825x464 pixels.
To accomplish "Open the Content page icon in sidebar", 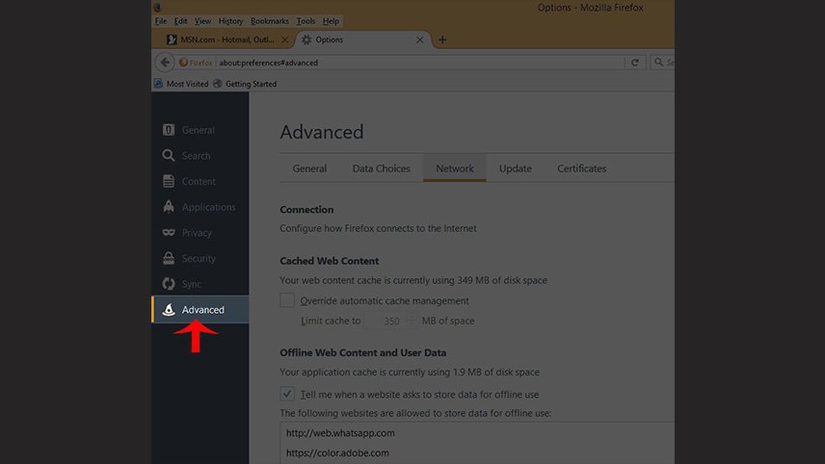I will coord(169,181).
